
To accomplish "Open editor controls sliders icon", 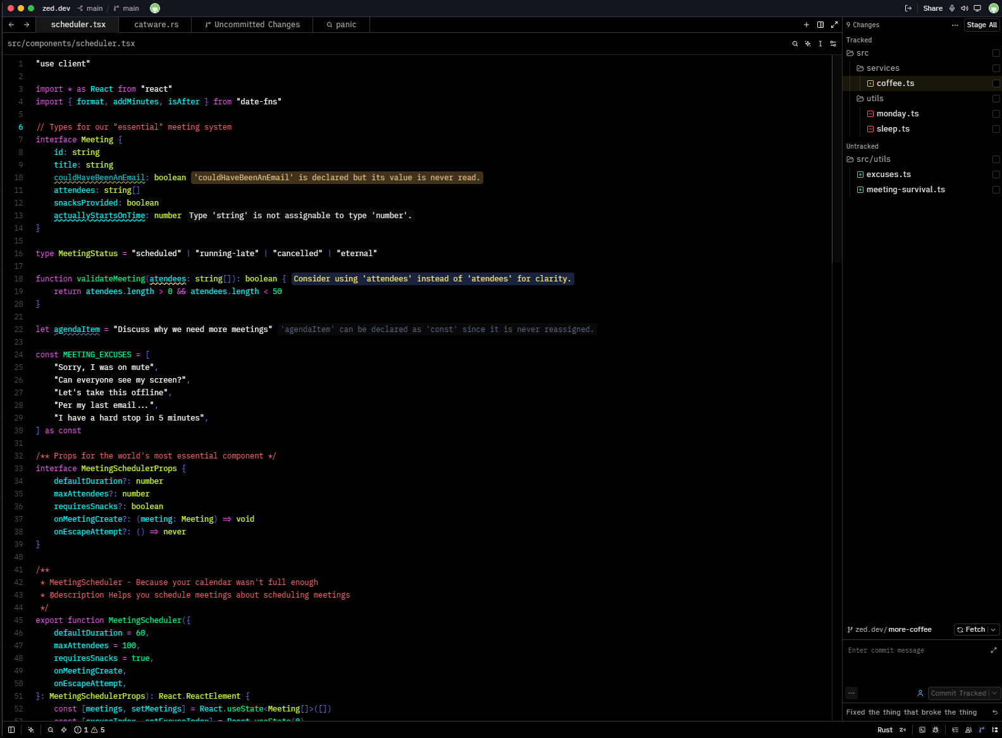I will [833, 44].
